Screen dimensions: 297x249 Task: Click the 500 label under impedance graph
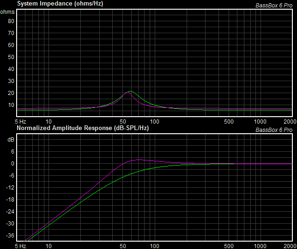[x=229, y=122]
